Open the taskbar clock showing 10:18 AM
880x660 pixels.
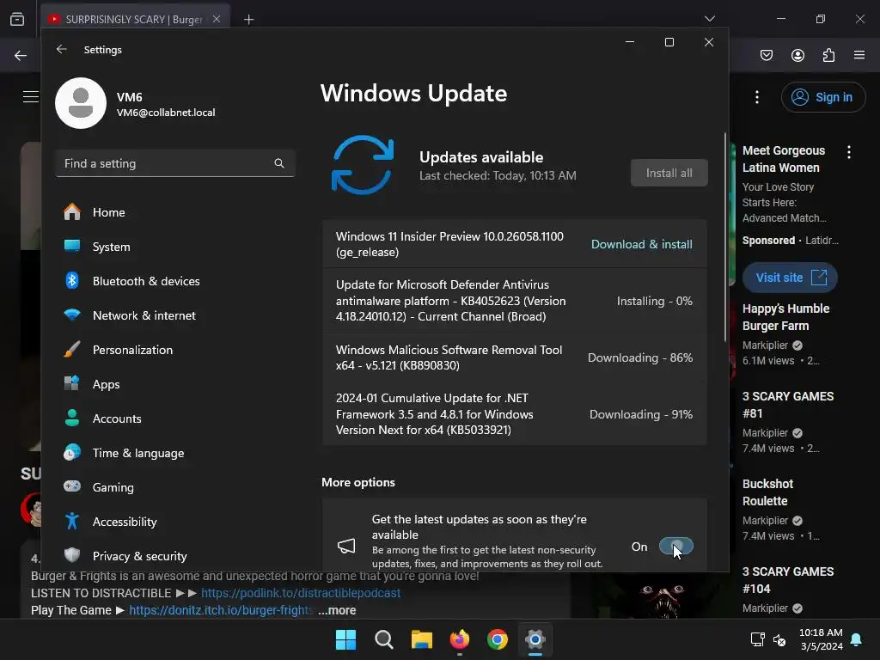pos(821,639)
